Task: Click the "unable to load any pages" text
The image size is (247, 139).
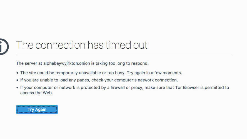Action: 65,80
